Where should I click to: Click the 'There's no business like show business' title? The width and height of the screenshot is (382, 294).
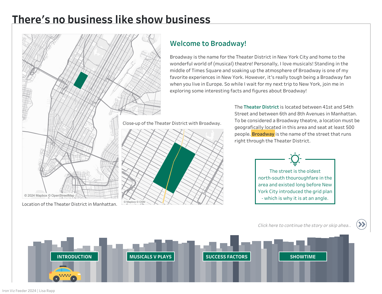(111, 19)
